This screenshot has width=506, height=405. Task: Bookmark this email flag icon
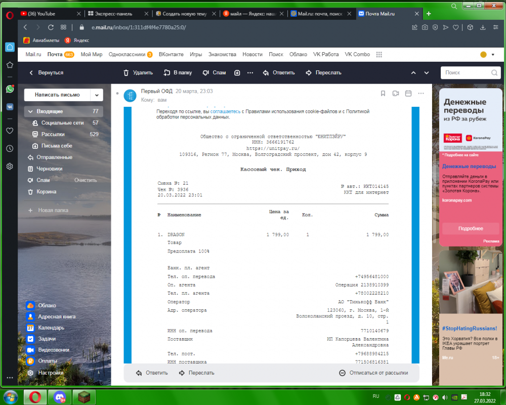click(x=383, y=93)
